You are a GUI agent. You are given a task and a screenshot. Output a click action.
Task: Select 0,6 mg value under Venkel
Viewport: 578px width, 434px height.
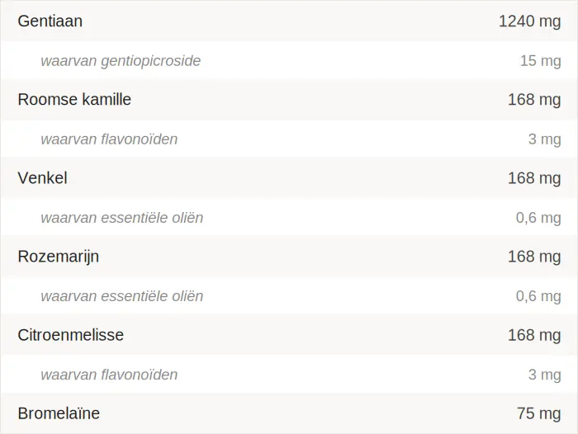(538, 218)
